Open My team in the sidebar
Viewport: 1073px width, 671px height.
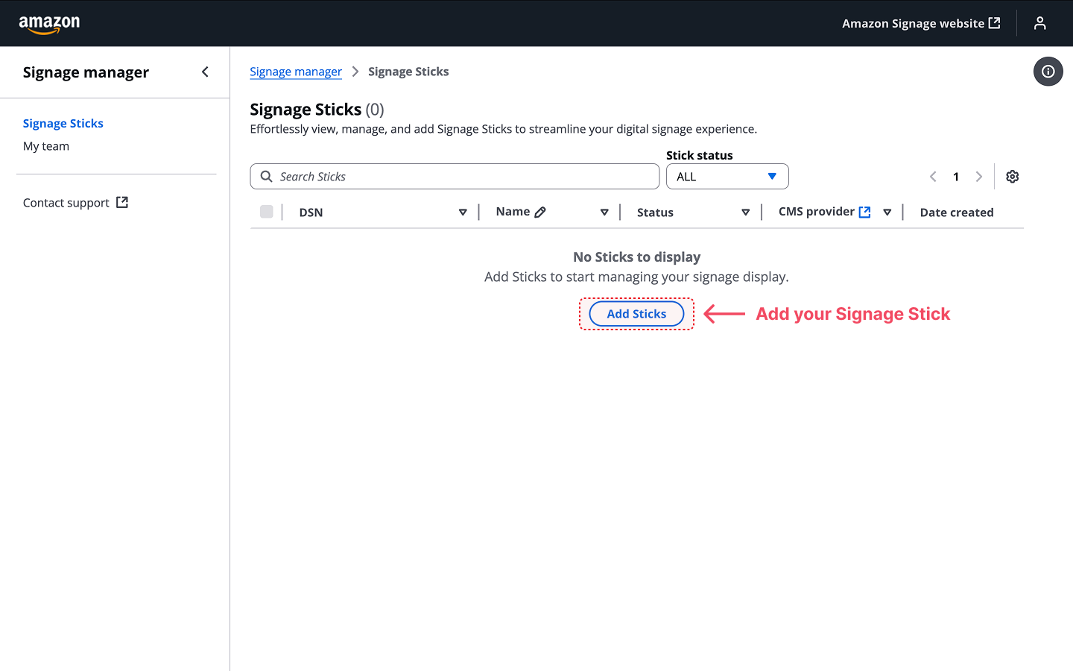(46, 146)
